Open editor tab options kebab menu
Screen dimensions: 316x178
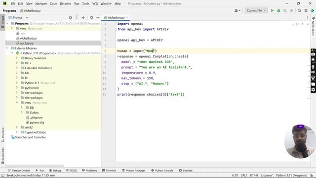pos(308,18)
